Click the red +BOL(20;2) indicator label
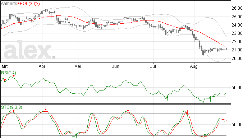248x139 pixels. point(29,4)
